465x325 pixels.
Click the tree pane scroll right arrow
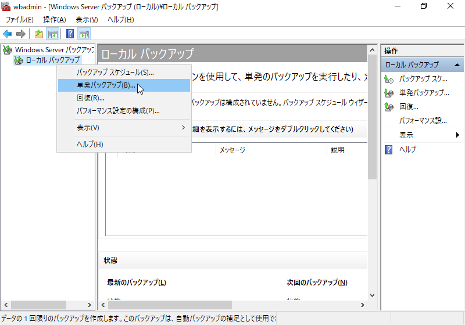[89, 305]
